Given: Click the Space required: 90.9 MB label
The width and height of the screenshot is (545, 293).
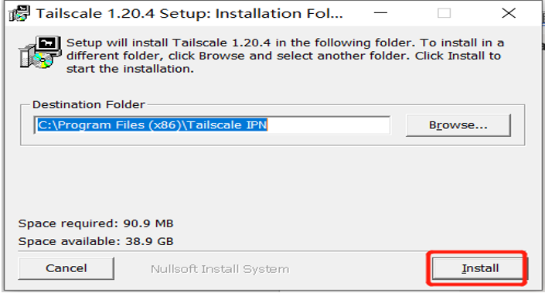Looking at the screenshot, I should (96, 223).
